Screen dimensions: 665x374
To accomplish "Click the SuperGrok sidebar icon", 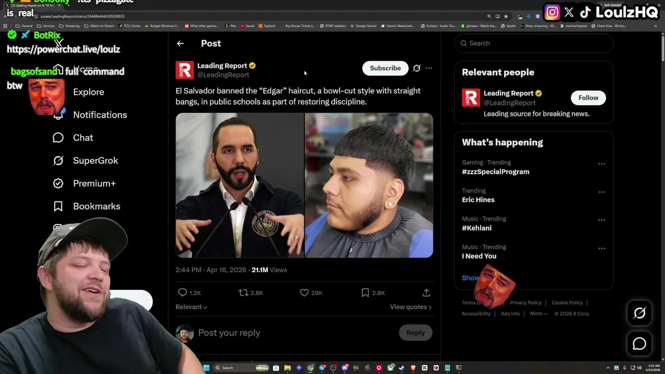I will point(58,161).
